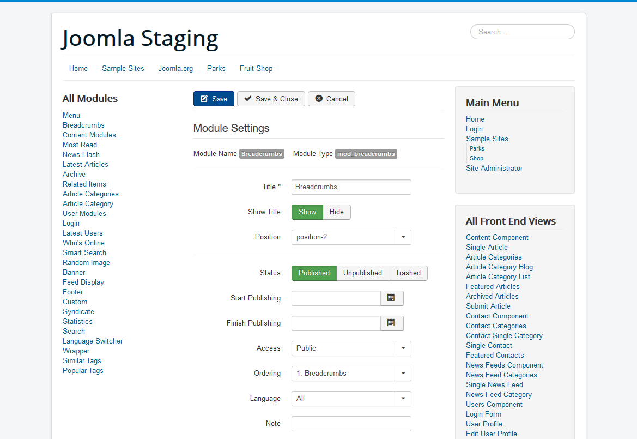This screenshot has height=439, width=637.
Task: Open Breadcrumbs in All Modules list
Action: click(83, 125)
